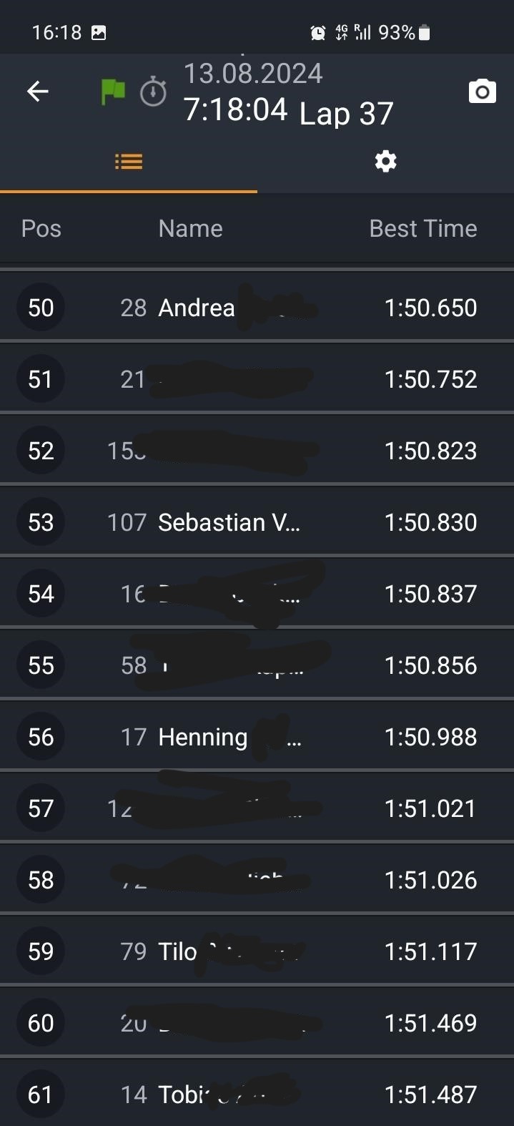Tap the green flag status icon
The height and width of the screenshot is (1126, 514).
click(x=113, y=92)
